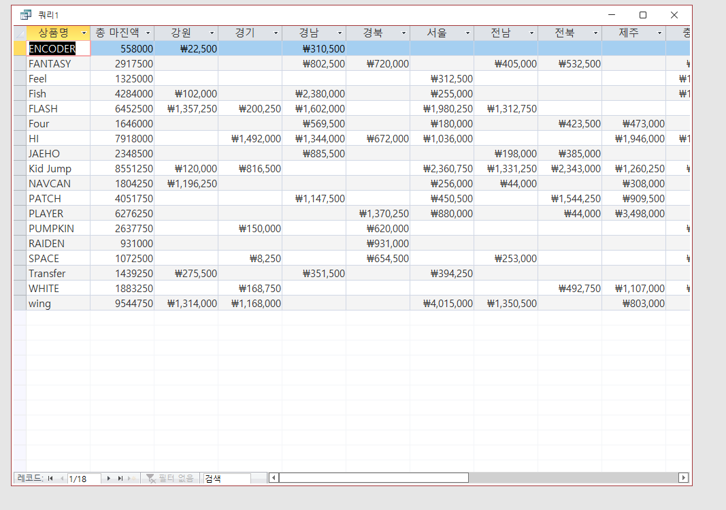This screenshot has width=726, height=510.
Task: Click the 필터 없음 filter button
Action: [x=171, y=479]
